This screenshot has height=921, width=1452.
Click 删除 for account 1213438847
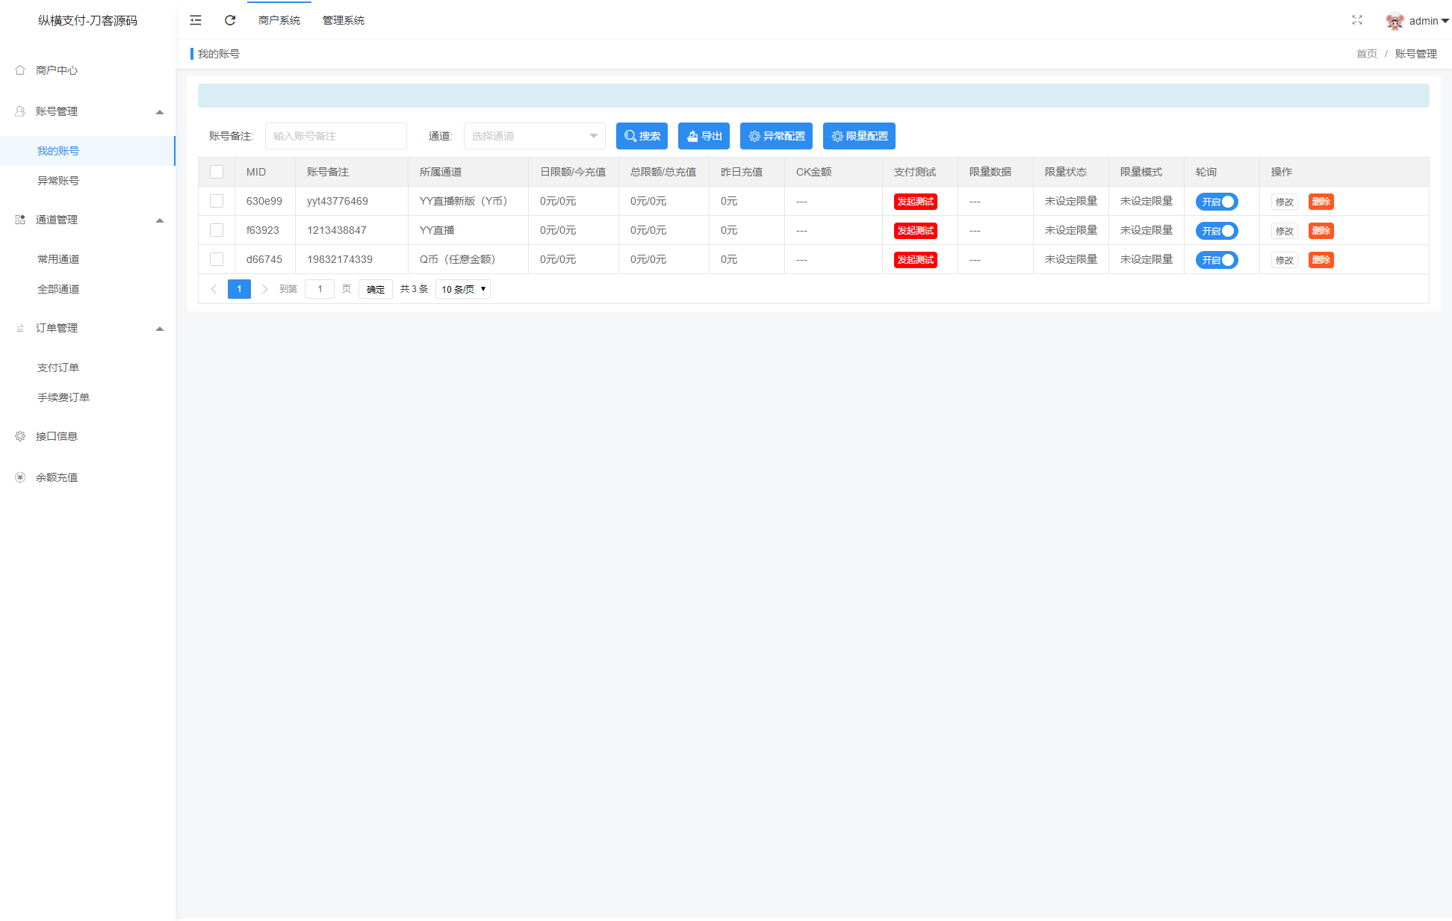(1321, 231)
